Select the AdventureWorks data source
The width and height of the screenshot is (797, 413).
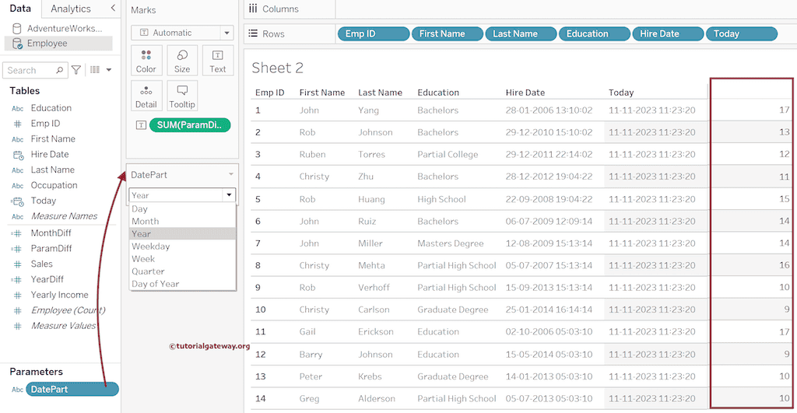(x=64, y=28)
